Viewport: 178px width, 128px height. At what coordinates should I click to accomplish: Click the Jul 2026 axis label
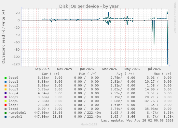[x=154, y=69]
